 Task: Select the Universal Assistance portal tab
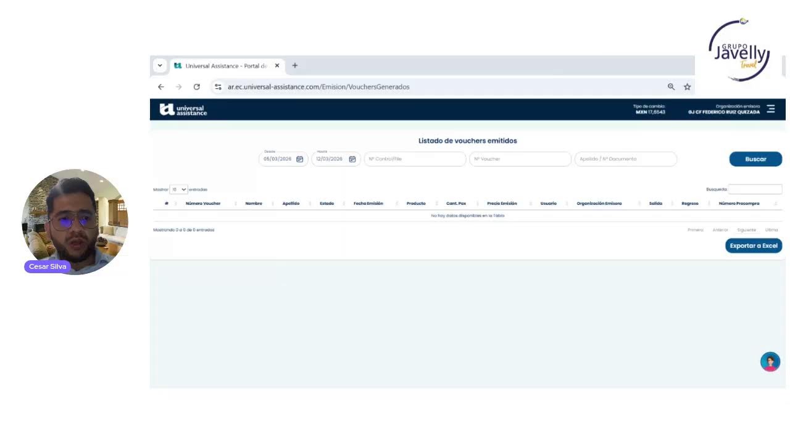[226, 66]
